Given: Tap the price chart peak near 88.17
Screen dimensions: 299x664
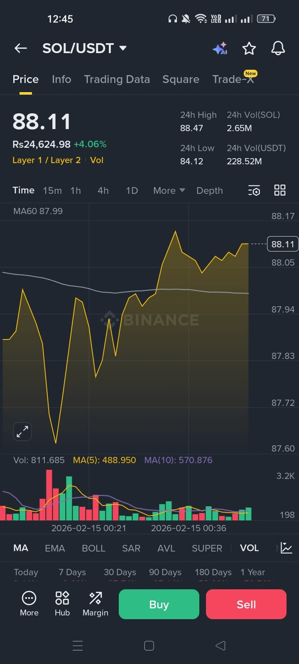Looking at the screenshot, I should click(175, 232).
